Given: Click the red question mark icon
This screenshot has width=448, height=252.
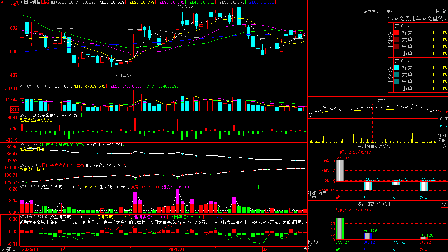Looking at the screenshot, I should 17,2.
